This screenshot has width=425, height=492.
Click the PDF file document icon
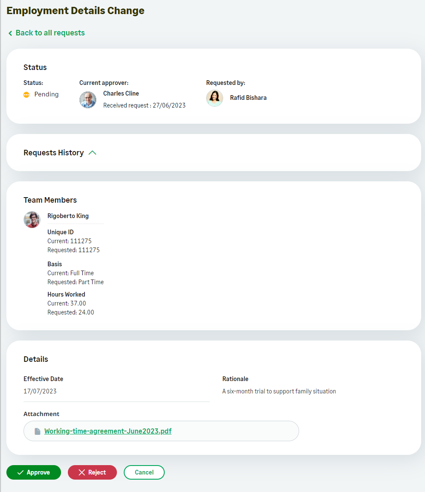click(38, 431)
